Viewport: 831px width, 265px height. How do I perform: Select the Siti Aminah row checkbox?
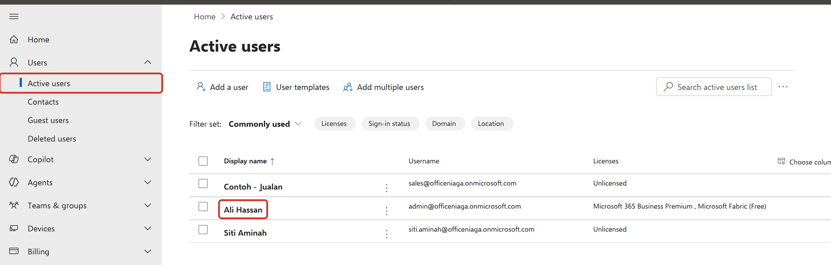point(203,230)
